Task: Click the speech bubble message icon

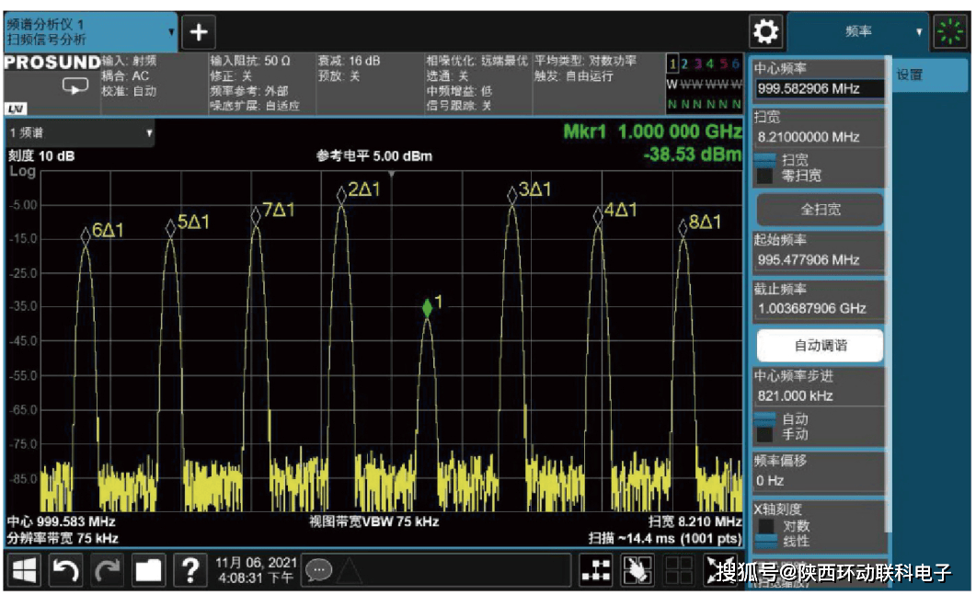Action: (318, 570)
